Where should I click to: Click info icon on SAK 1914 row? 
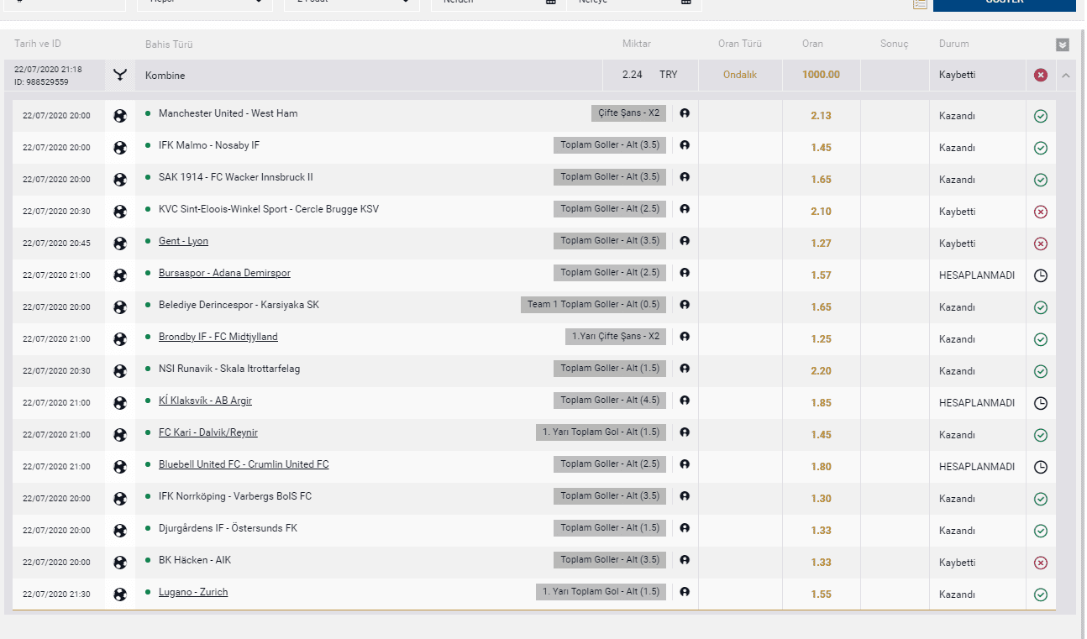point(685,177)
